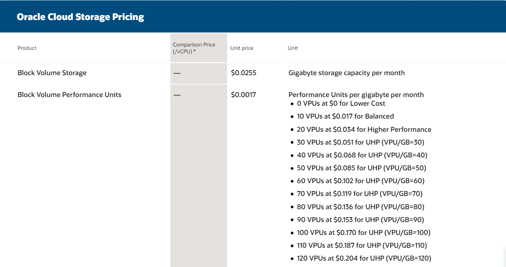506x267 pixels.
Task: Click the 100 VPUs at $0.170 entry
Action: pos(364,233)
